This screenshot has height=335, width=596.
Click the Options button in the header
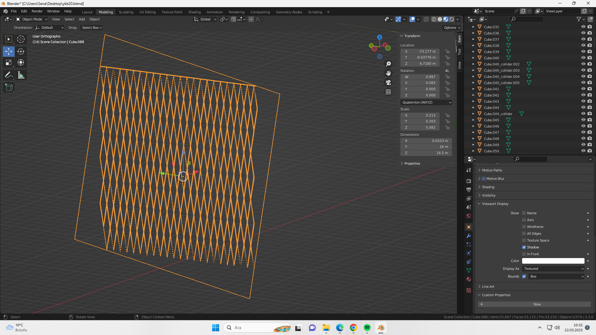[452, 27]
